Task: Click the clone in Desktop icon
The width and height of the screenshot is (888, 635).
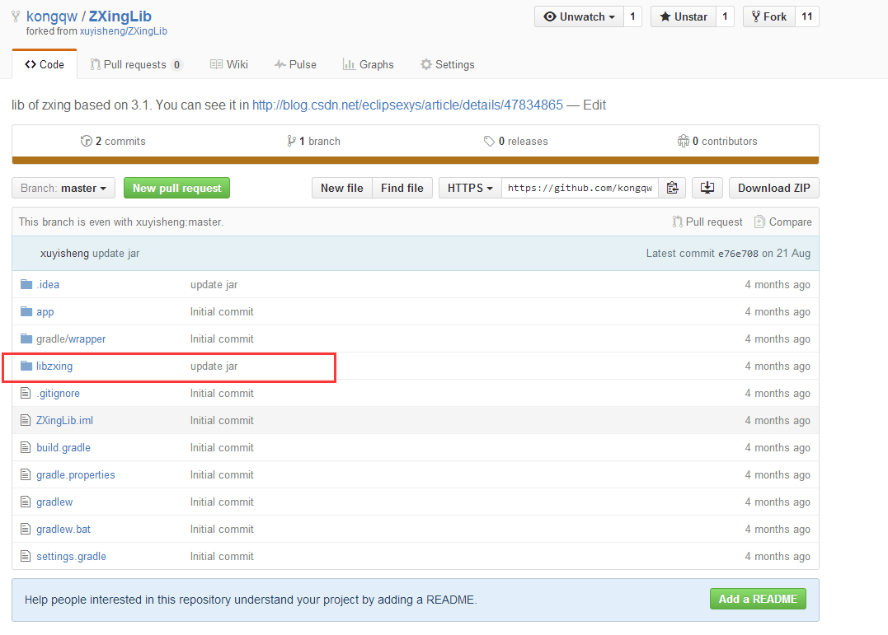Action: click(x=707, y=188)
